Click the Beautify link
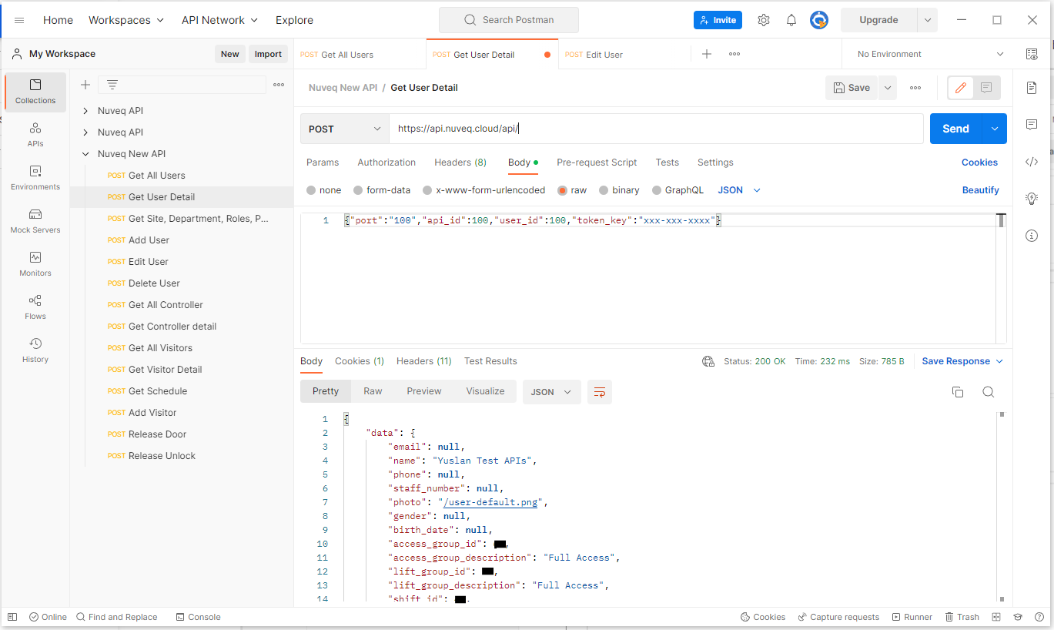 (980, 190)
